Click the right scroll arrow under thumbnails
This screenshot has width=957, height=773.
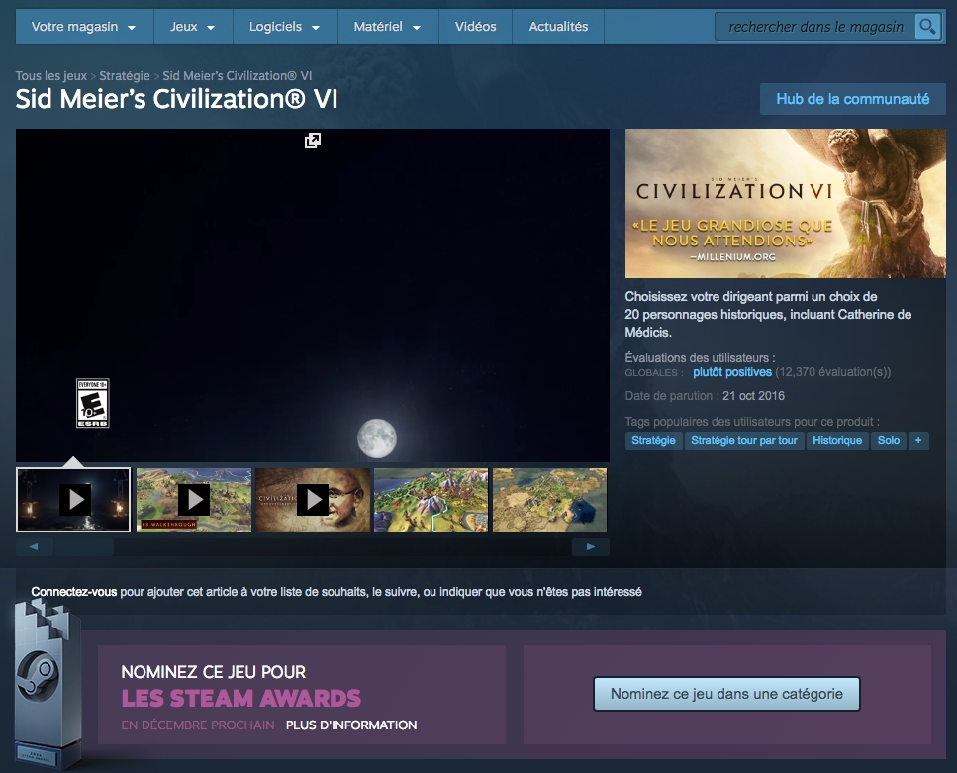click(x=590, y=547)
